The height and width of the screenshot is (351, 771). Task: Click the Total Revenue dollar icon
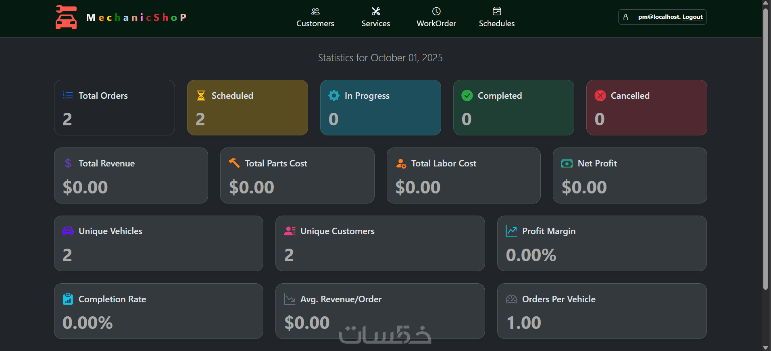(68, 163)
